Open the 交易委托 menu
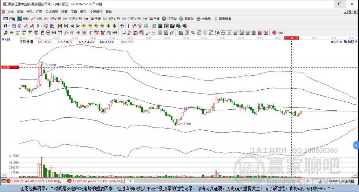Screen dimensions: 359x192 96,12
